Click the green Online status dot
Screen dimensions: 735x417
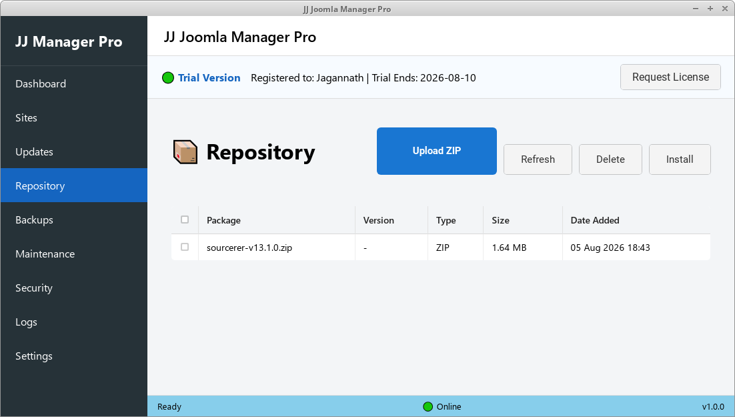[x=428, y=407]
